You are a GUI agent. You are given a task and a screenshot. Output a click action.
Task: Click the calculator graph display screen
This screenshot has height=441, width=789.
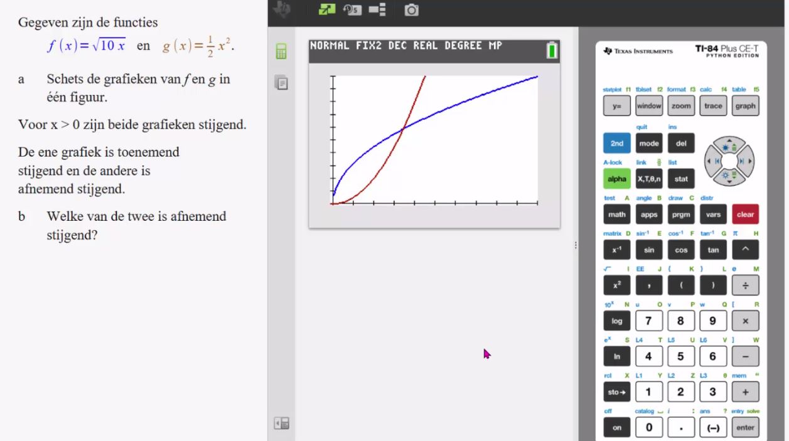click(434, 140)
